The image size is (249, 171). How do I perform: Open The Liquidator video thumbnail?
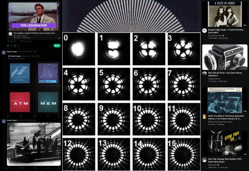click(x=34, y=17)
